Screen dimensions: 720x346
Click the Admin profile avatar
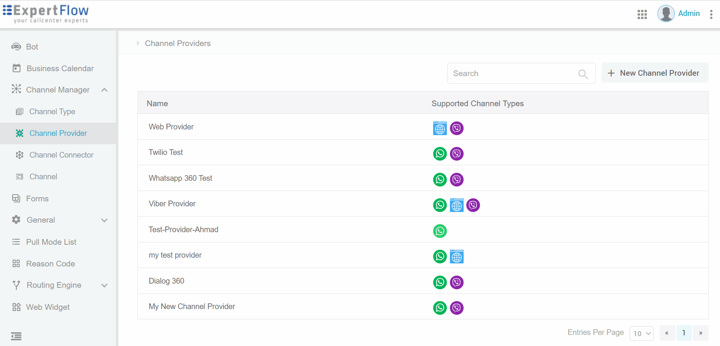(x=666, y=14)
